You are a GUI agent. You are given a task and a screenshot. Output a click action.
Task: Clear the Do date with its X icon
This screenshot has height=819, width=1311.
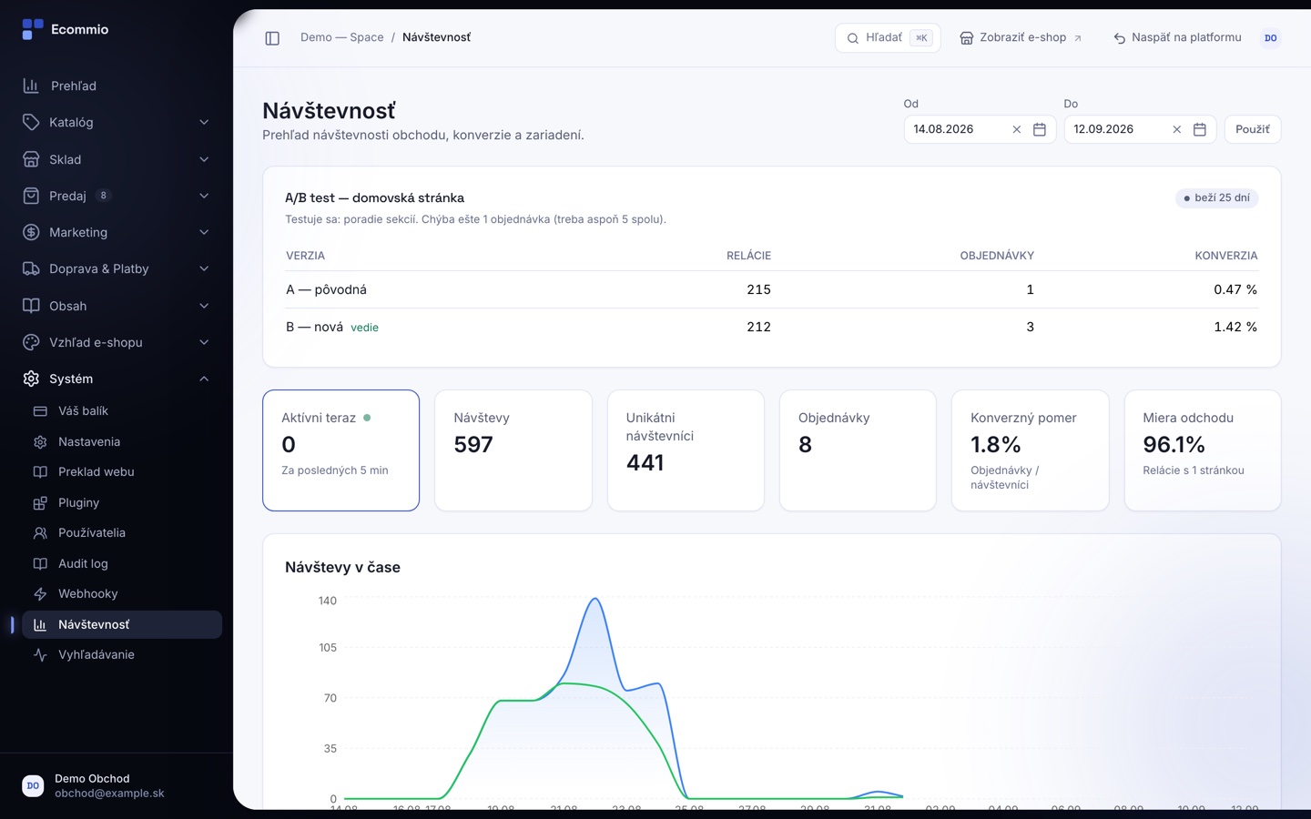[x=1177, y=129]
